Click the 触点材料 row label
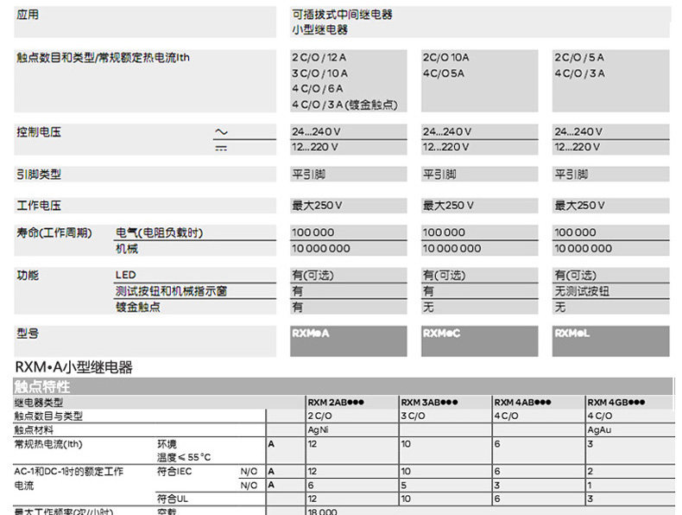The image size is (682, 515). tap(34, 430)
